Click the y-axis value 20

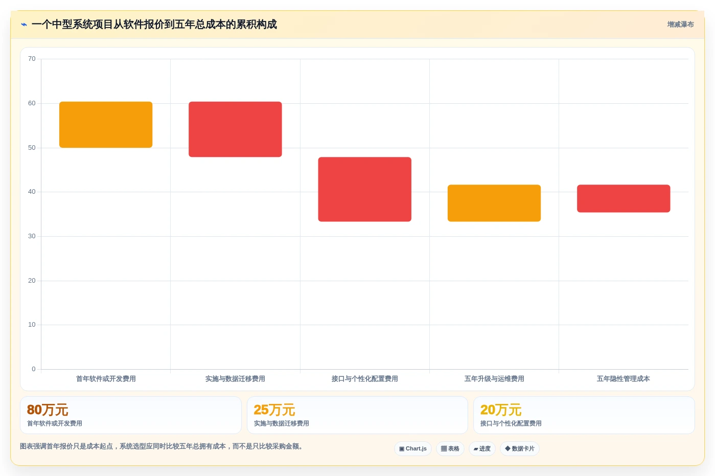point(32,281)
